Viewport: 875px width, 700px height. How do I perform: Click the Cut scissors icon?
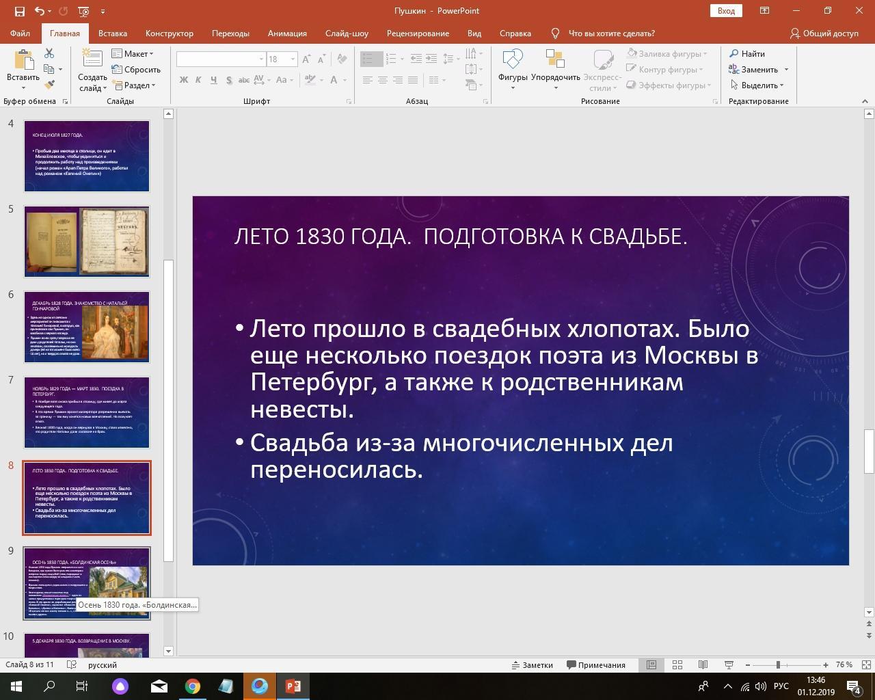point(49,53)
